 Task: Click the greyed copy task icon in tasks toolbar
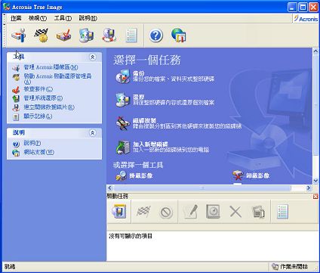click(x=258, y=212)
